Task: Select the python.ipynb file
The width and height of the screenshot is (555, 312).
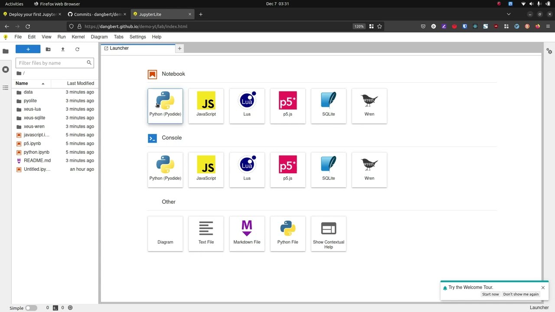Action: (x=55, y=152)
